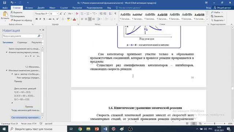Increase paragraph indent
The width and height of the screenshot is (234, 132).
pyautogui.click(x=105, y=14)
